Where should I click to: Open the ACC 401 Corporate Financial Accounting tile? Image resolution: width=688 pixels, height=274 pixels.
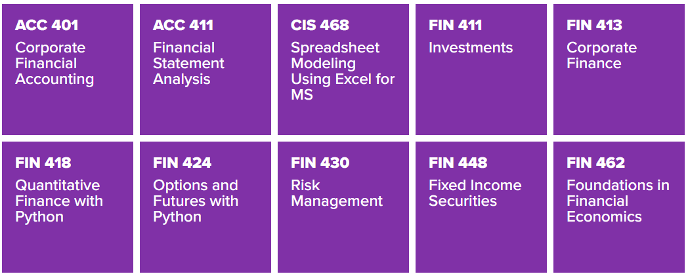(x=68, y=69)
